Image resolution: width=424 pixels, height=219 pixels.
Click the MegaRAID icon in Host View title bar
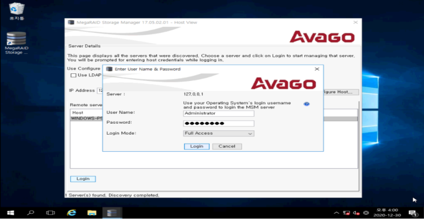click(71, 22)
